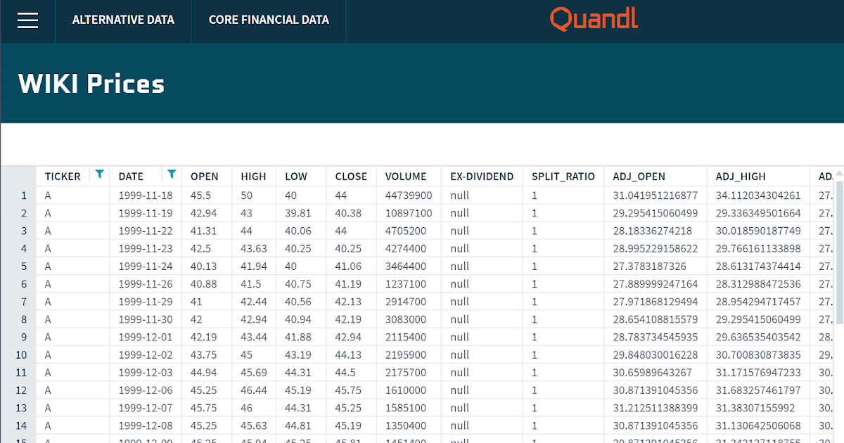Sort by the OPEN column header
Viewport: 844px width, 443px height.
[205, 176]
